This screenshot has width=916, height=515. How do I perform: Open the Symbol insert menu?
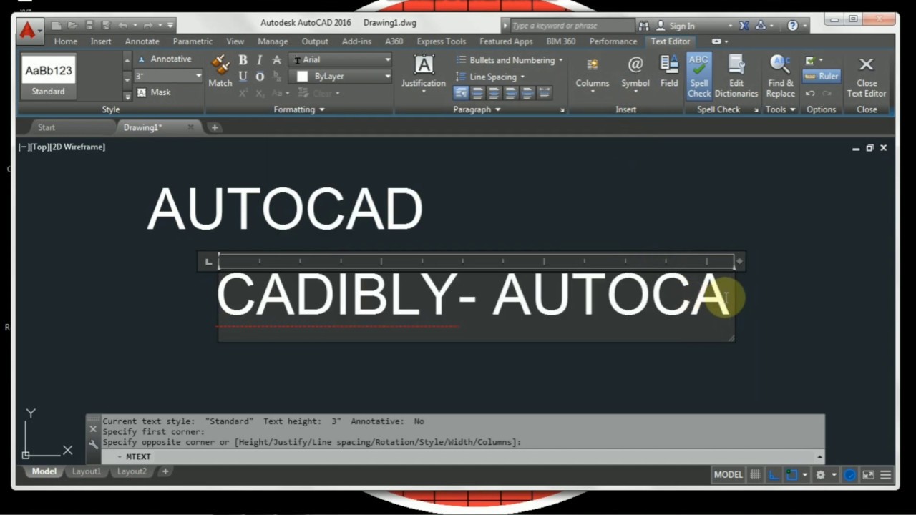click(635, 74)
